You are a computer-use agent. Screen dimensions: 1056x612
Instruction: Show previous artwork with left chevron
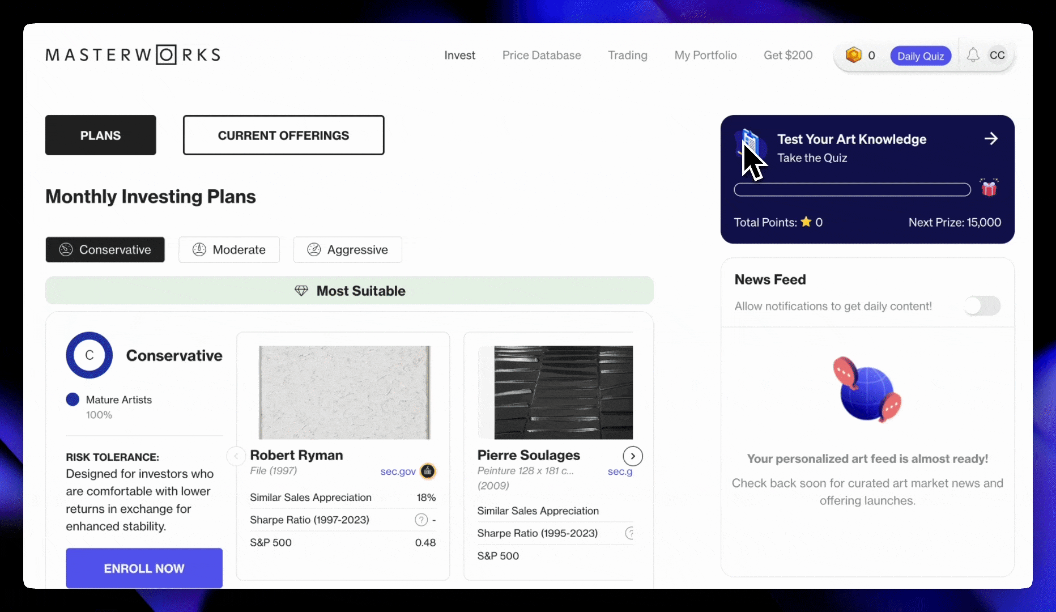(236, 456)
